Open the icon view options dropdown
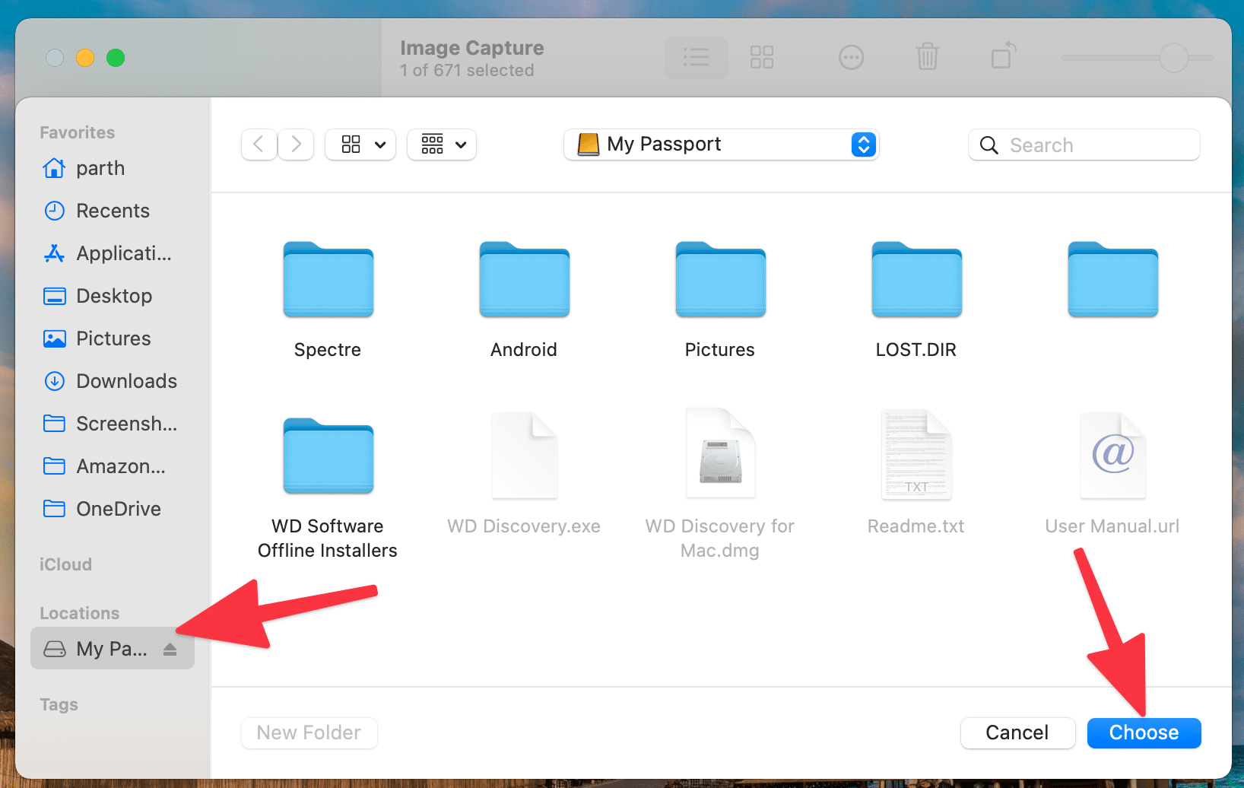This screenshot has height=788, width=1244. pyautogui.click(x=360, y=144)
